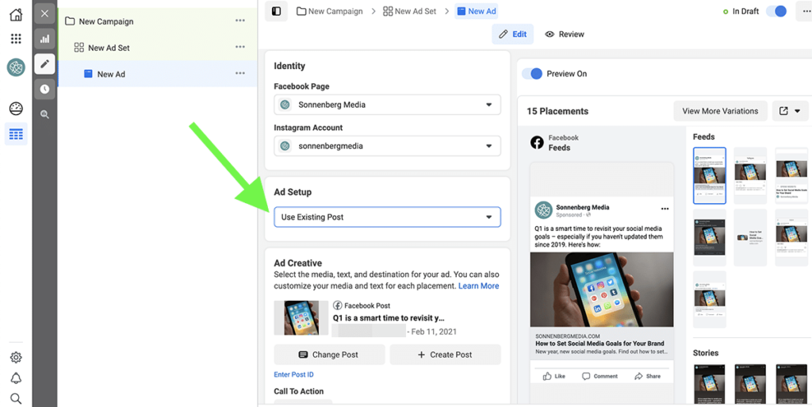Toggle the Preview On switch
Viewport: 812px width, 407px height.
click(532, 74)
